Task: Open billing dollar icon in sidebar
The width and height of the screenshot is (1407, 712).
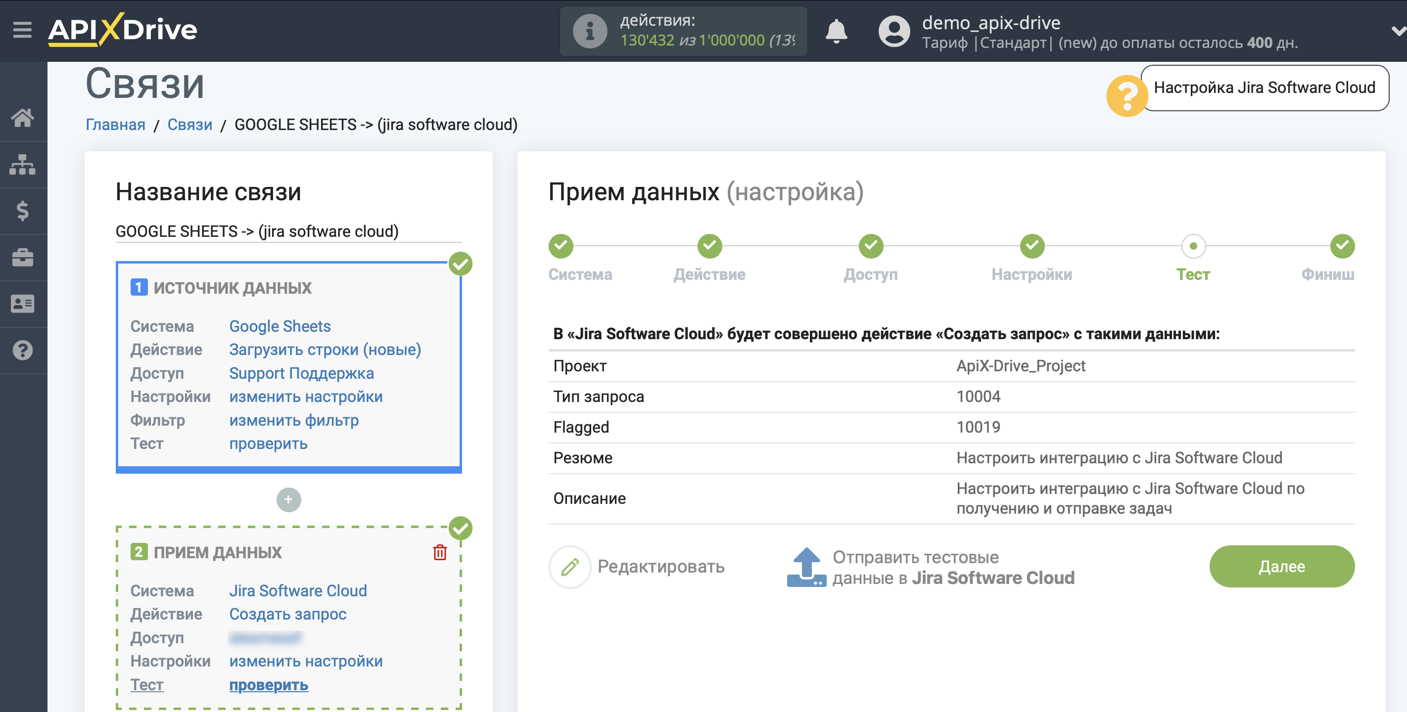Action: click(22, 211)
